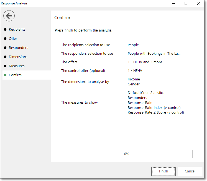Click 'Response Rate Index (v control)'
This screenshot has width=207, height=181.
[154, 108]
